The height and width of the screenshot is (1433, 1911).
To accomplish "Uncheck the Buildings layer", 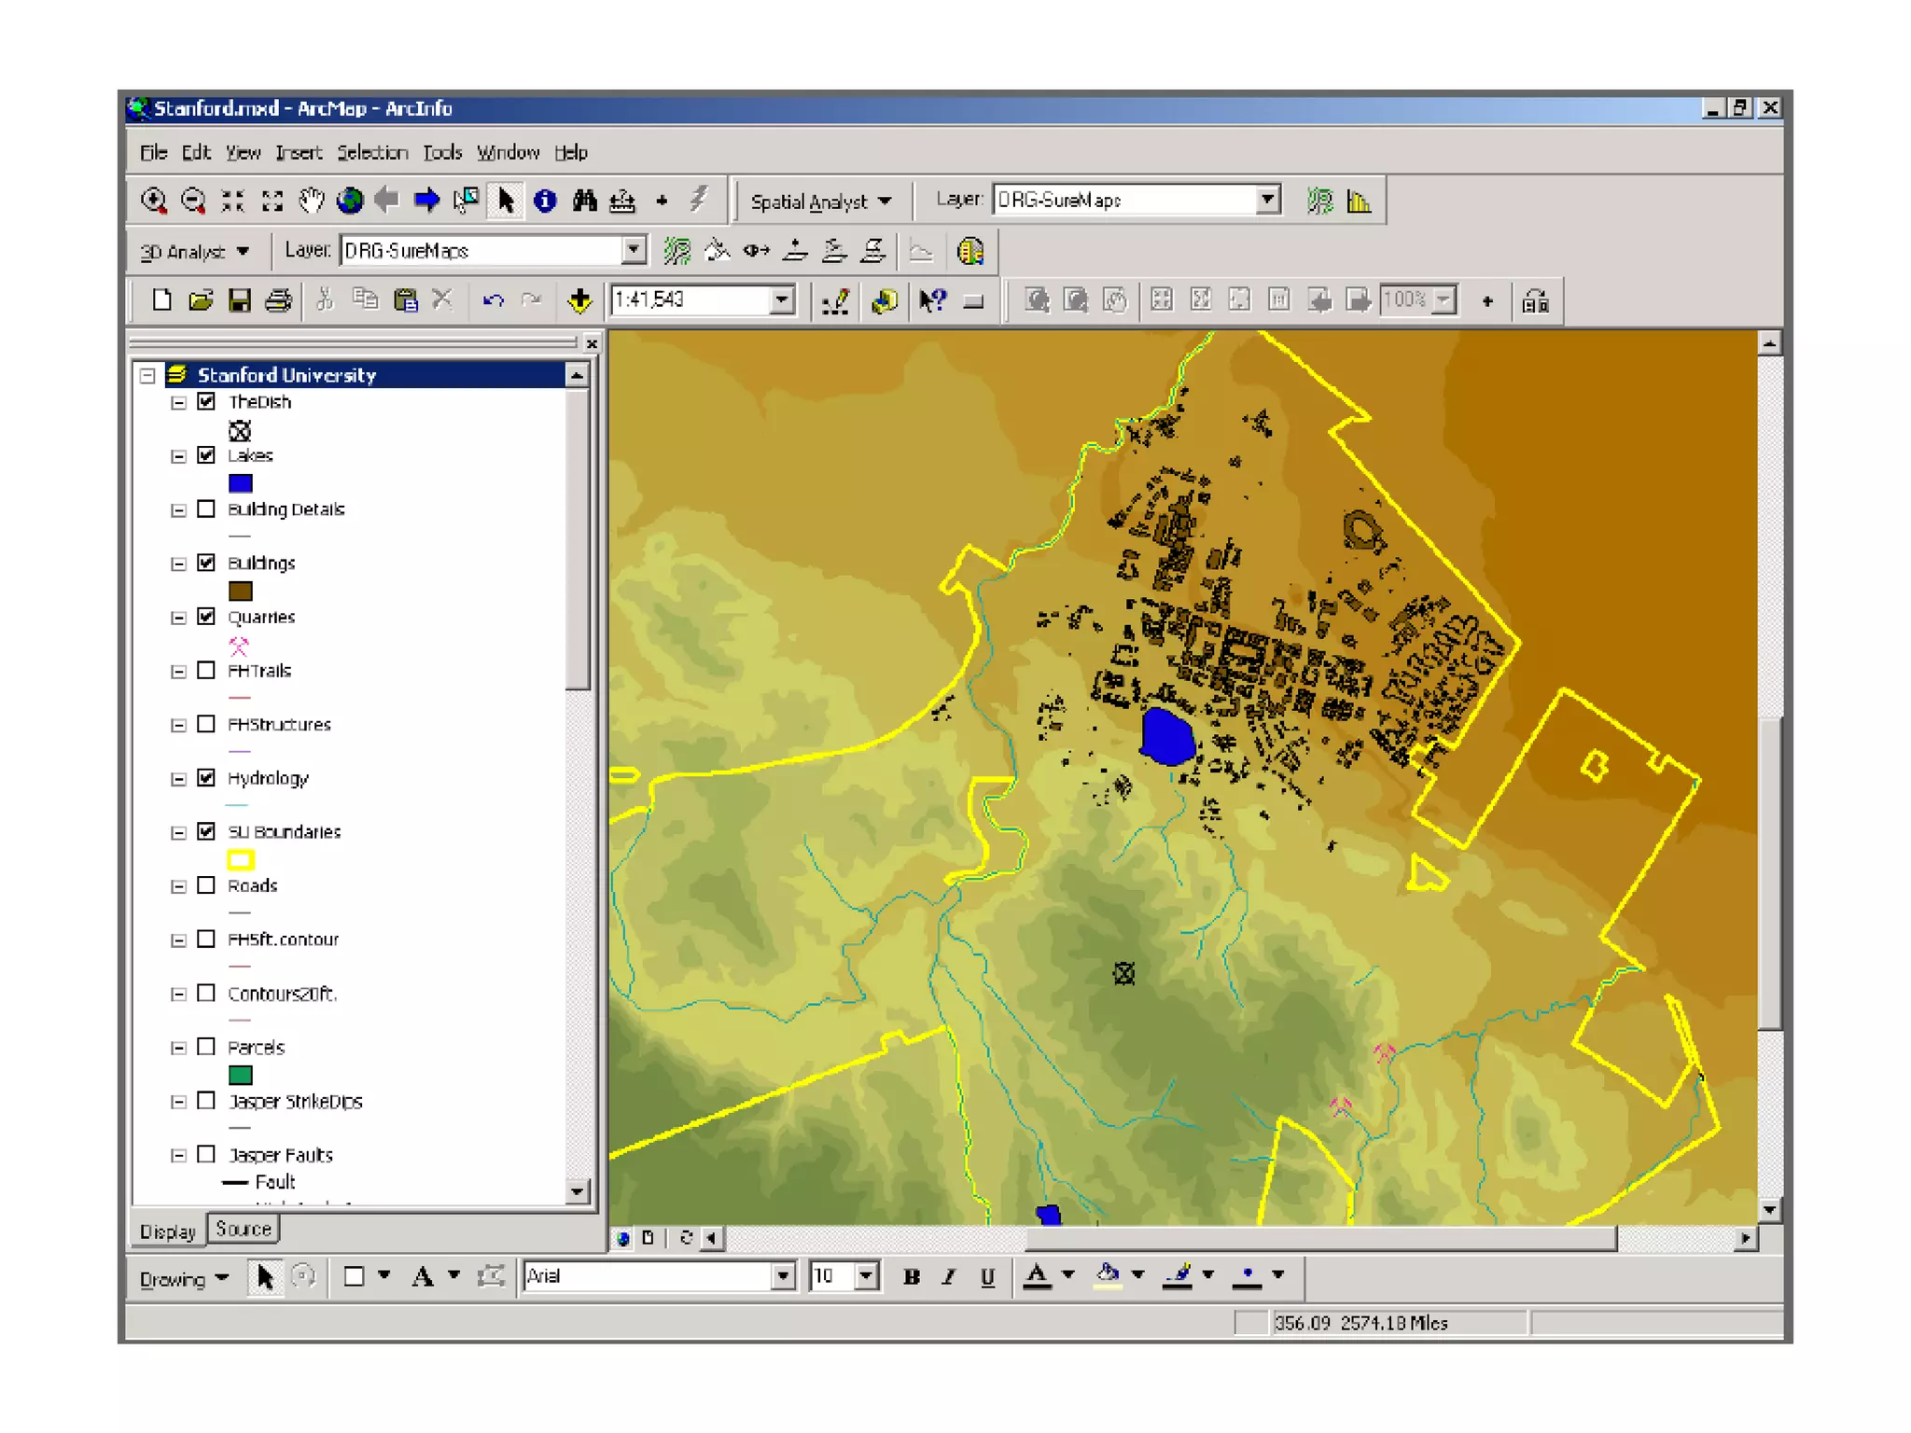I will click(x=206, y=563).
